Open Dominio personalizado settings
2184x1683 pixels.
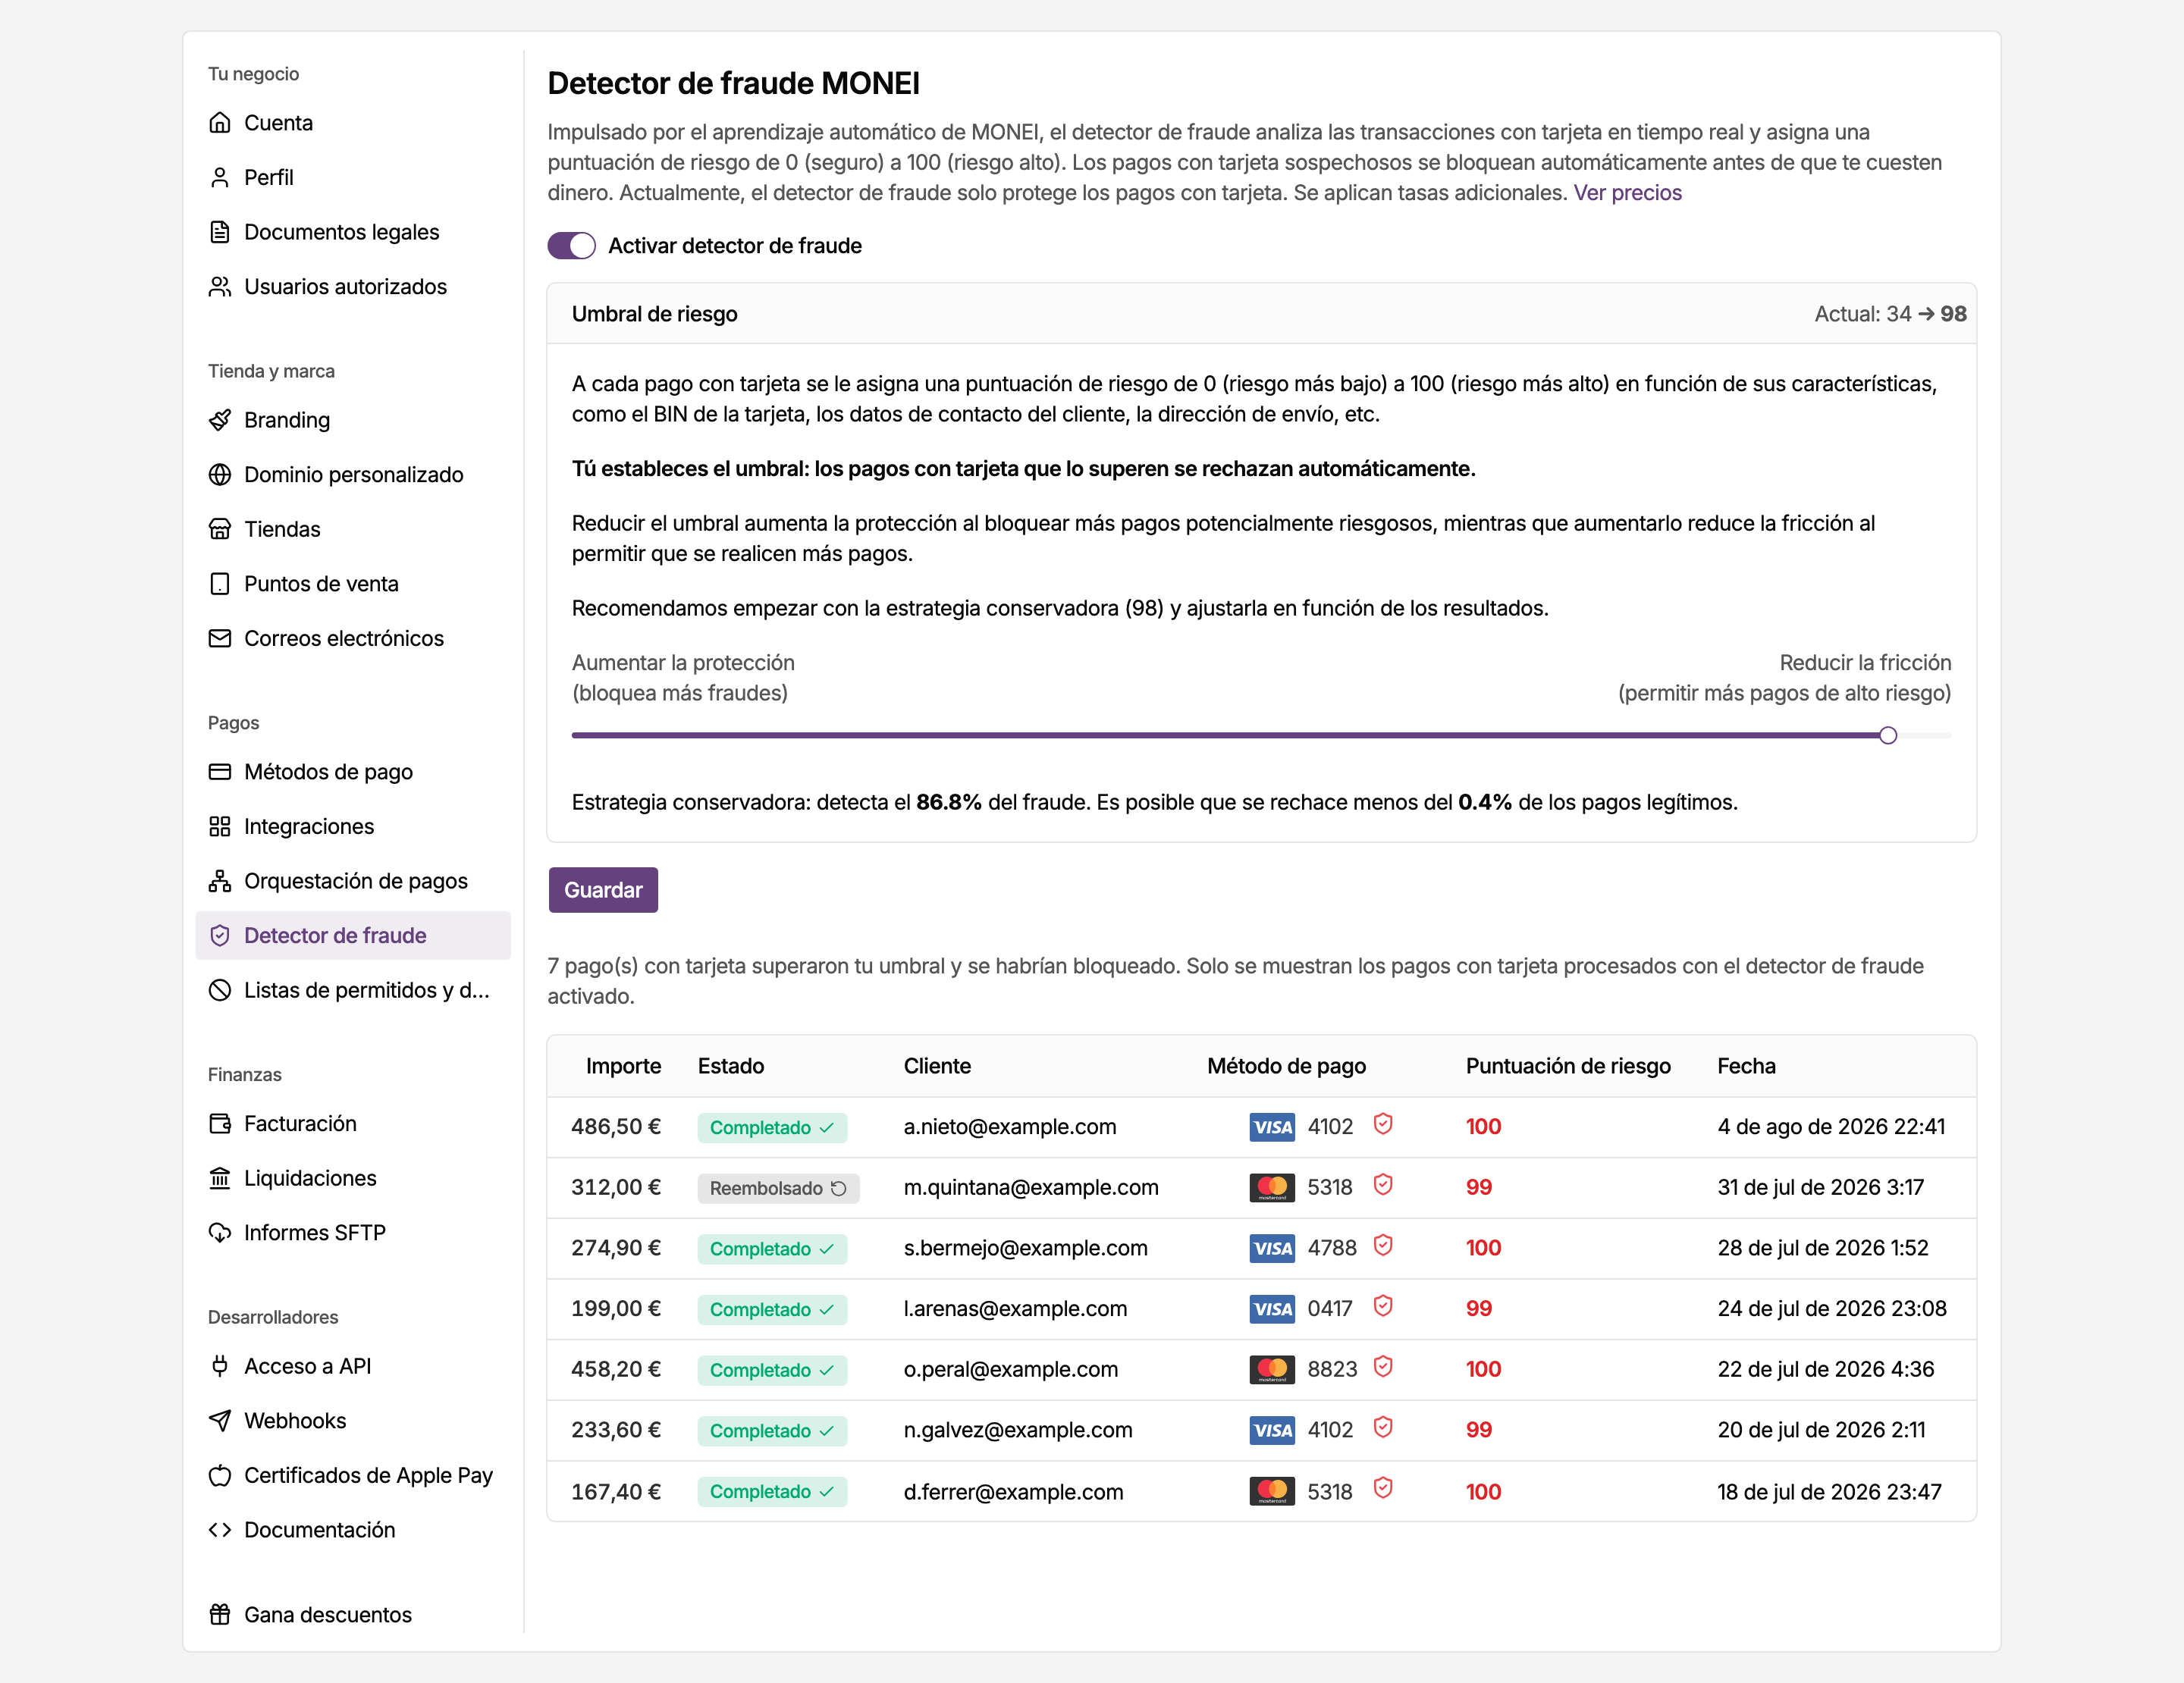(x=353, y=475)
